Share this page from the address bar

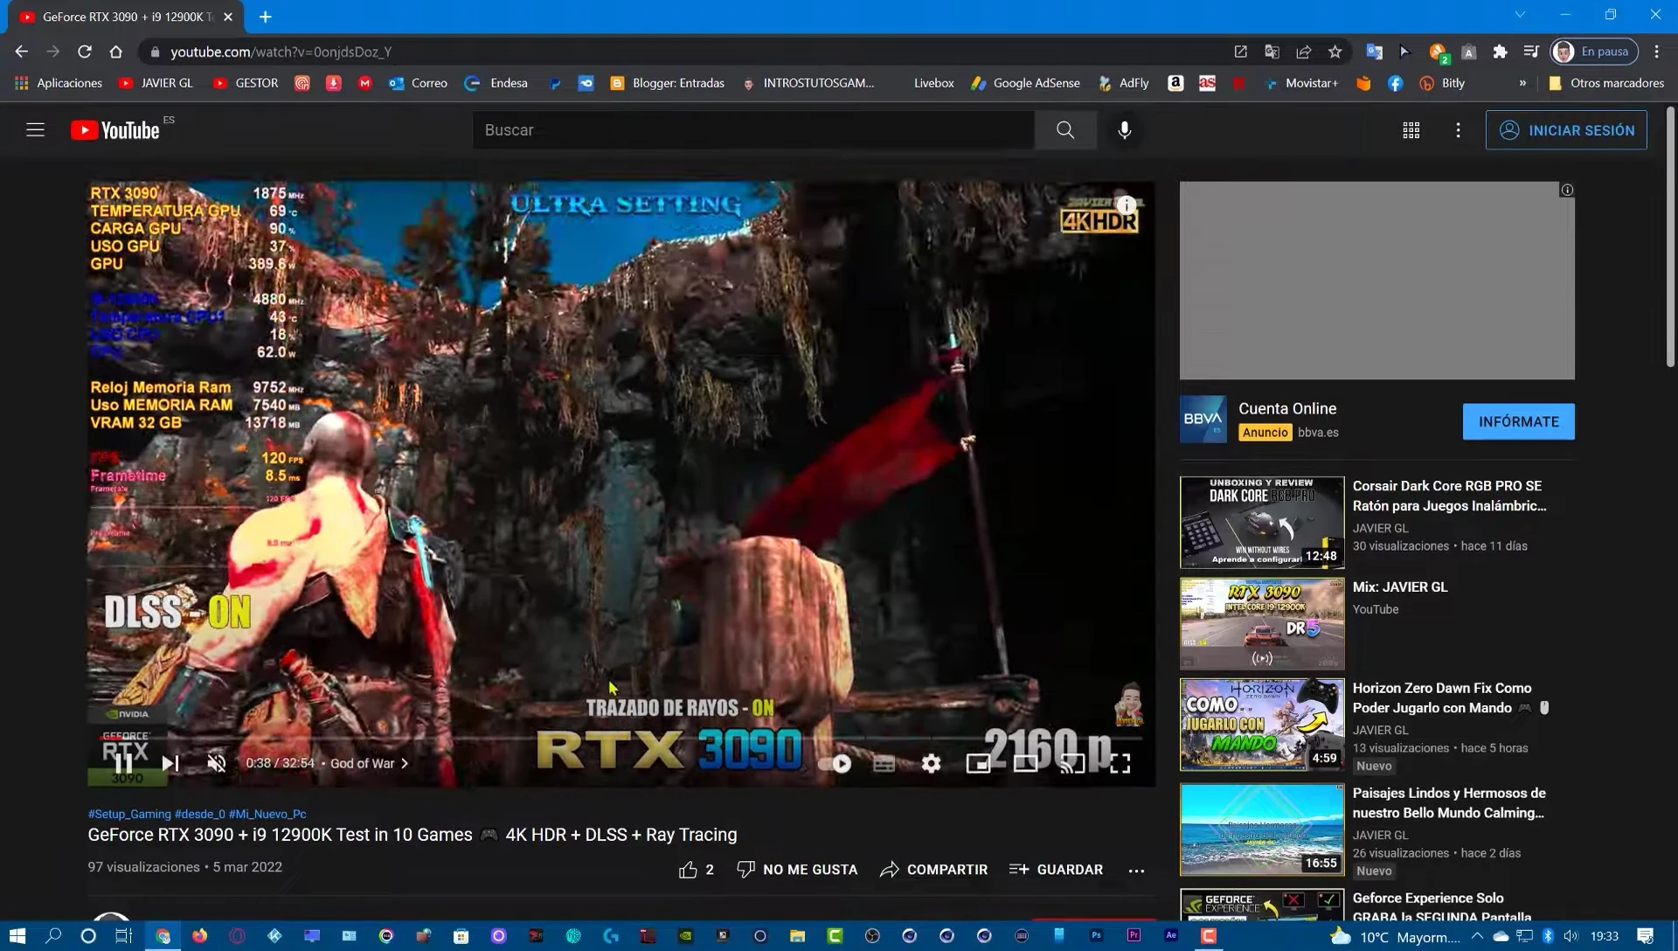click(x=1304, y=52)
